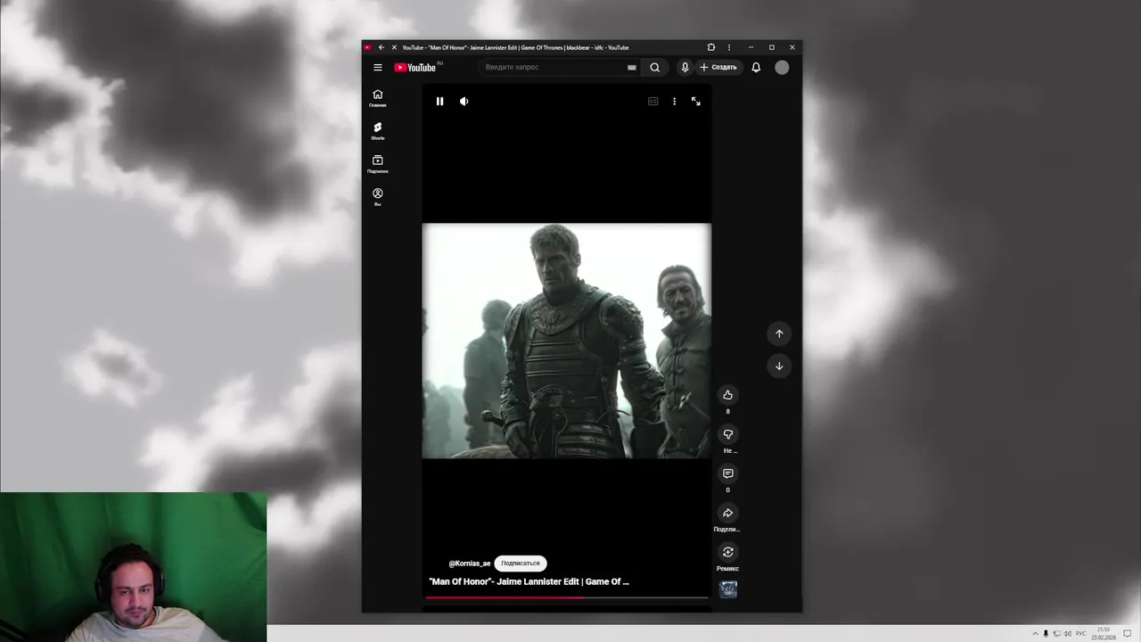Go to YouTube home via logo

coord(415,68)
